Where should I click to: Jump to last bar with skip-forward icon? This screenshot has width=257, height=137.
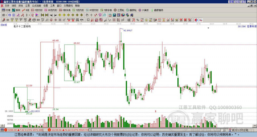point(47,15)
